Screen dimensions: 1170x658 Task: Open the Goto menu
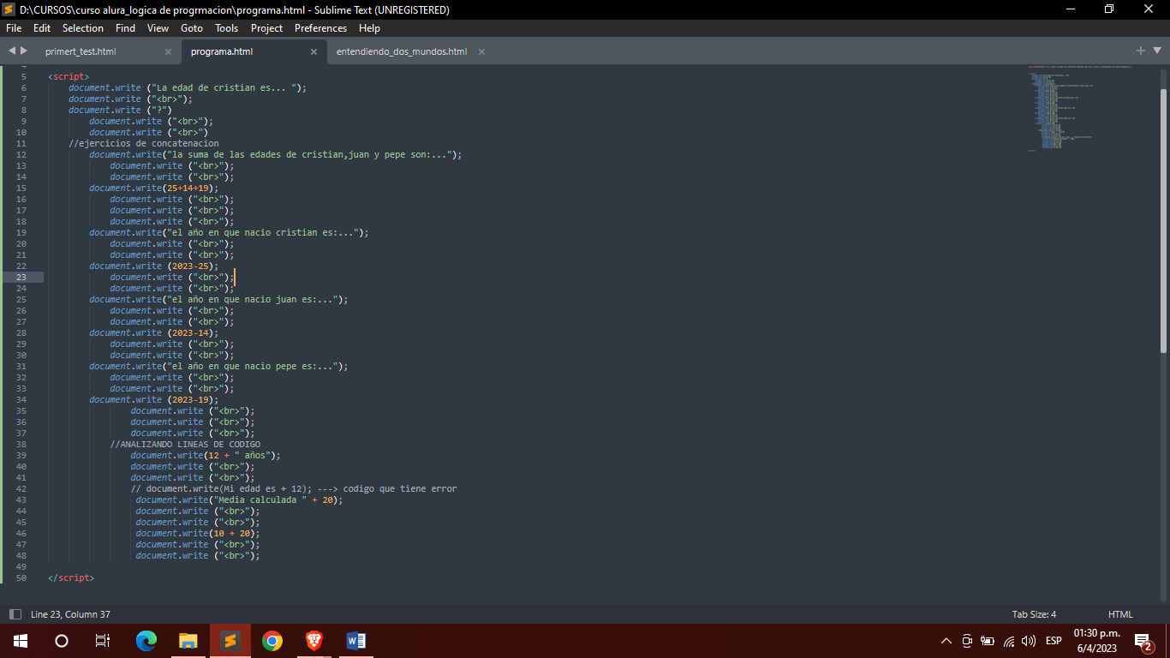click(x=192, y=28)
